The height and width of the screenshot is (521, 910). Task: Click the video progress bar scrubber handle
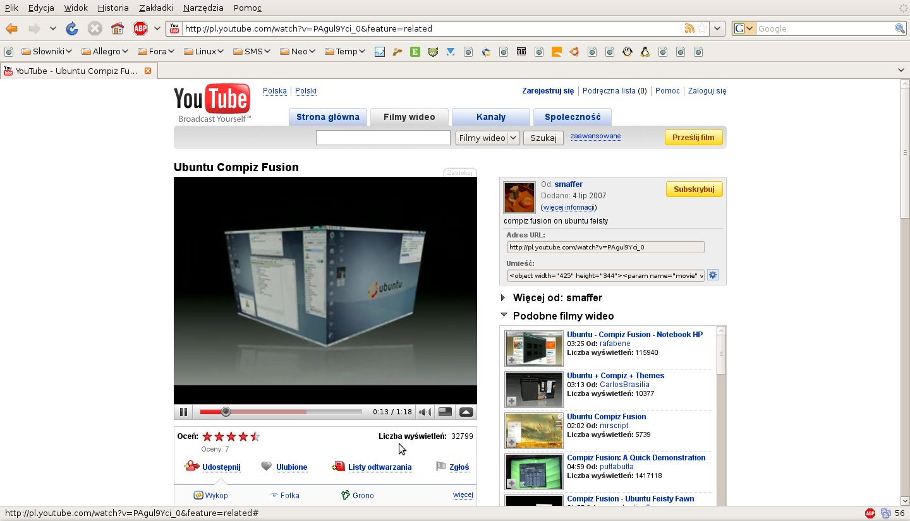[x=226, y=412]
